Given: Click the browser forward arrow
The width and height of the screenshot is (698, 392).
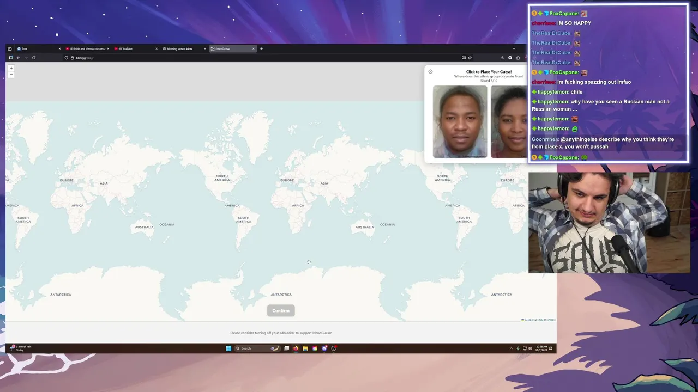Looking at the screenshot, I should [26, 58].
